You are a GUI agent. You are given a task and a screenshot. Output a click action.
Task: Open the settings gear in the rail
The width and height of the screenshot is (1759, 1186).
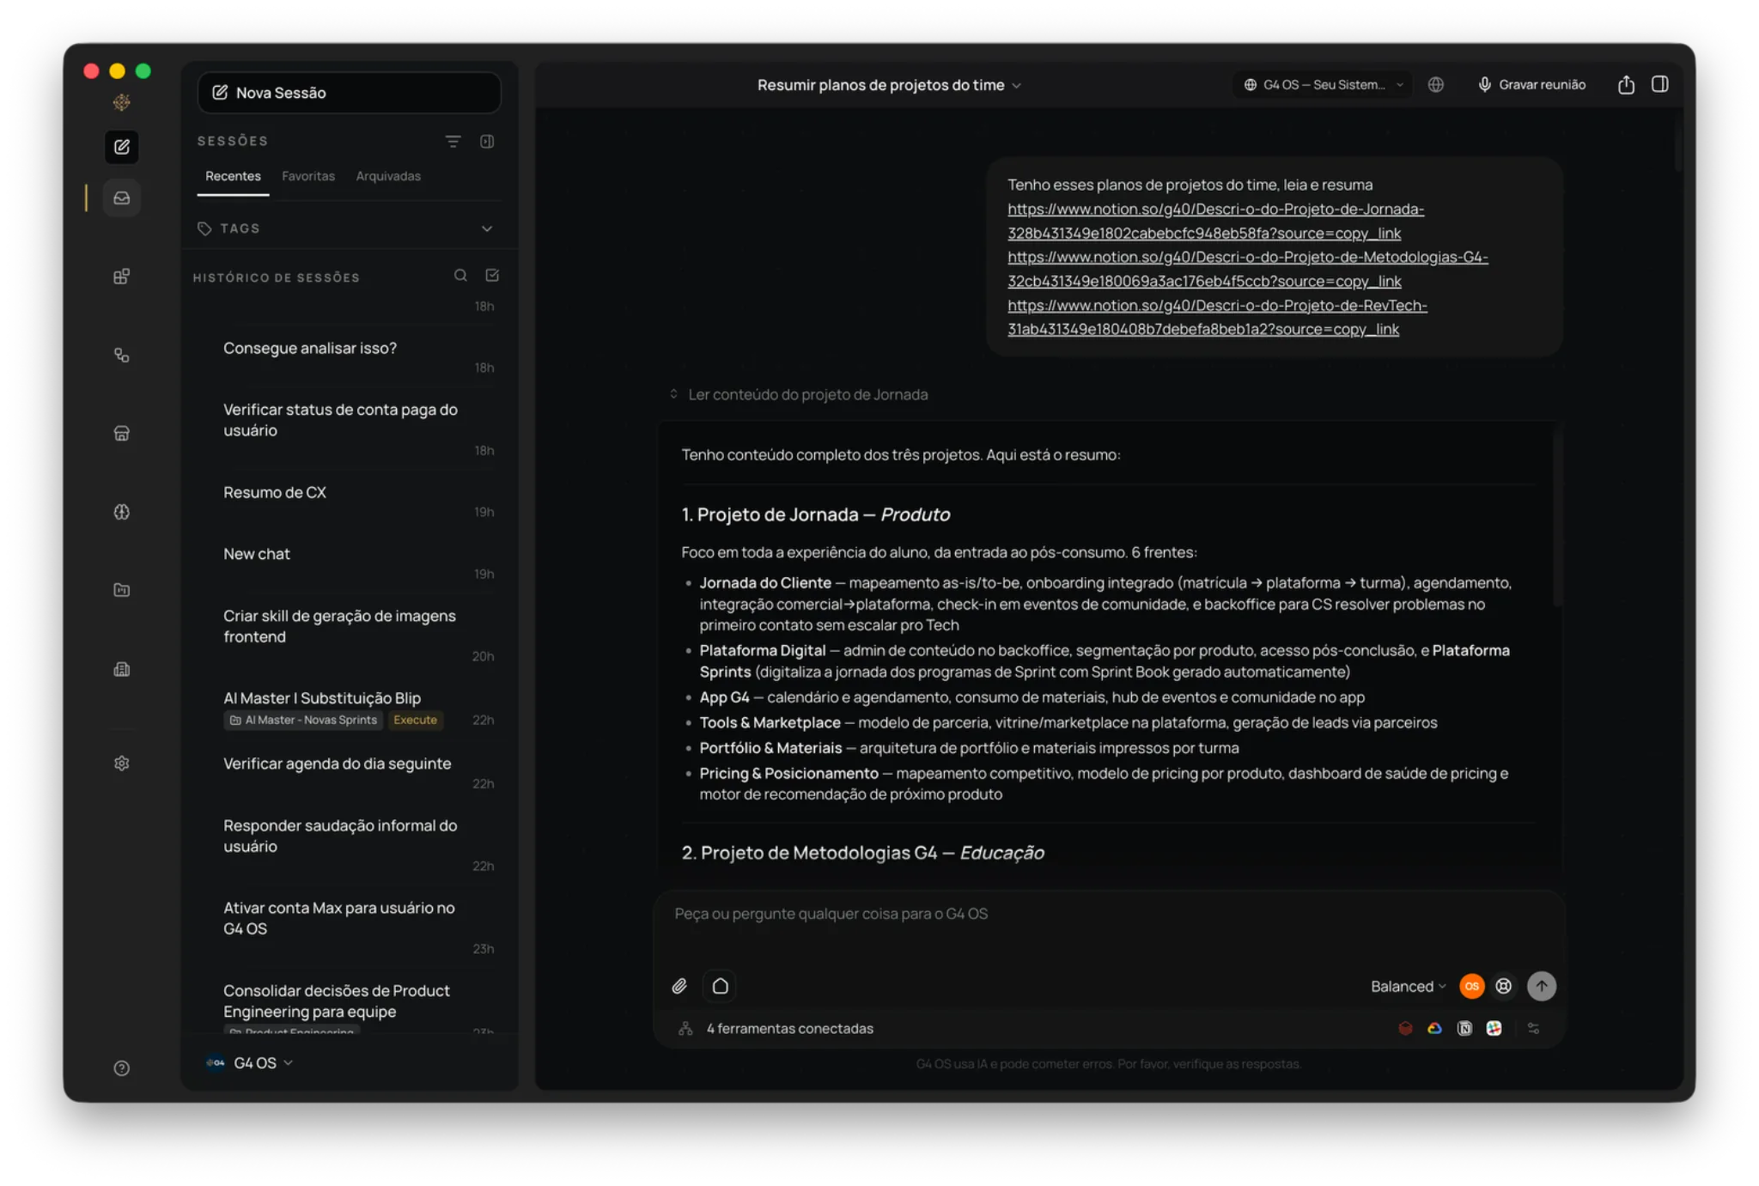pyautogui.click(x=122, y=763)
